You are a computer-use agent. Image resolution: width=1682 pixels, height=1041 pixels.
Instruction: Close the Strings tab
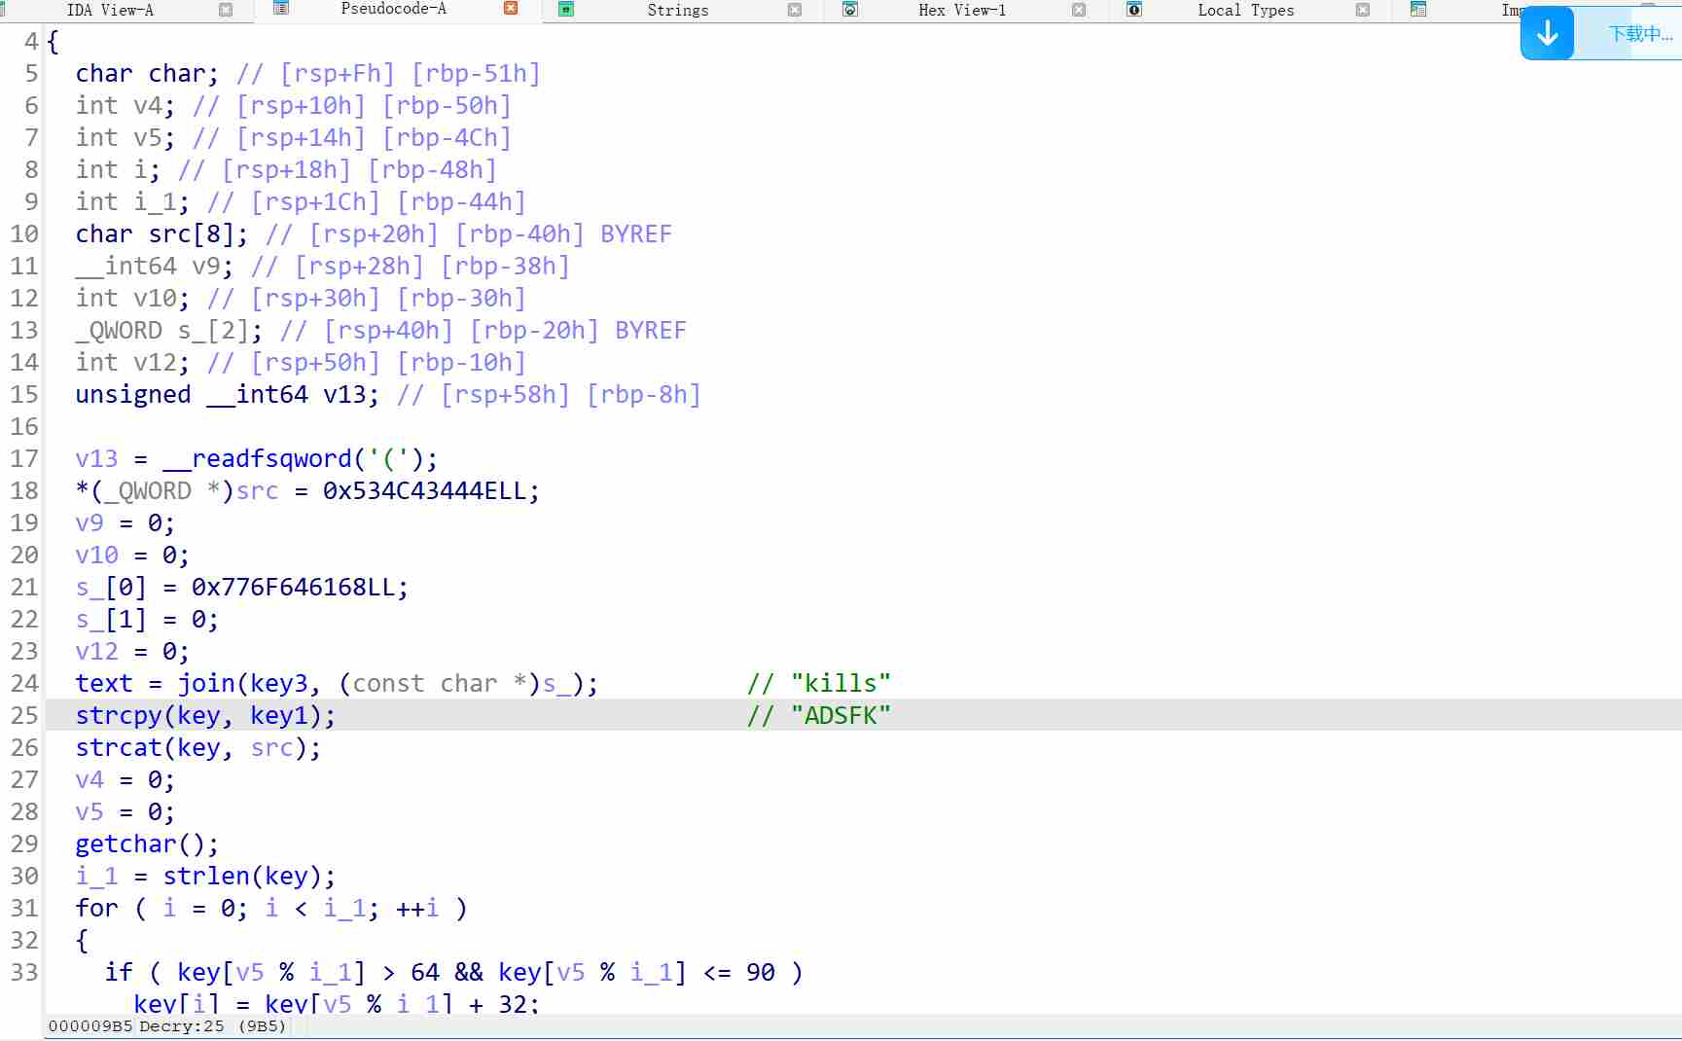click(795, 10)
